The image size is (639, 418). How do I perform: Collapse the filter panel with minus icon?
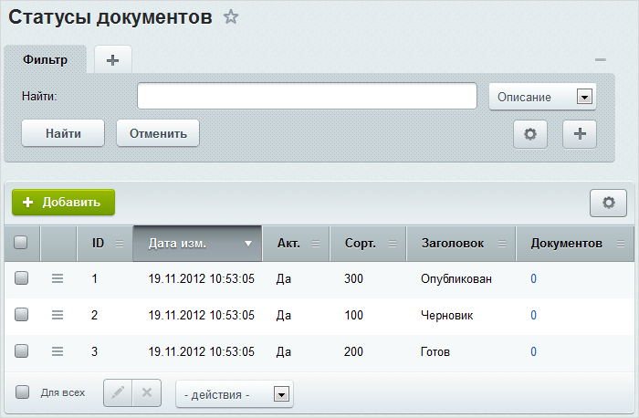click(600, 59)
